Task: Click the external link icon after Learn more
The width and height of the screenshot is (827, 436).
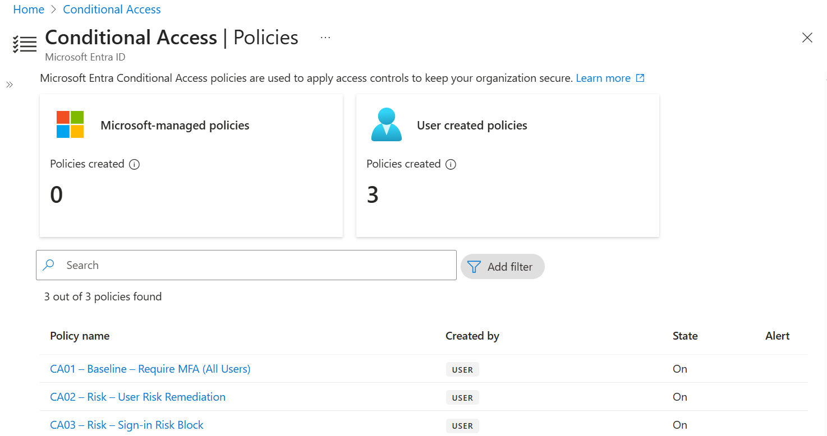Action: (x=640, y=78)
